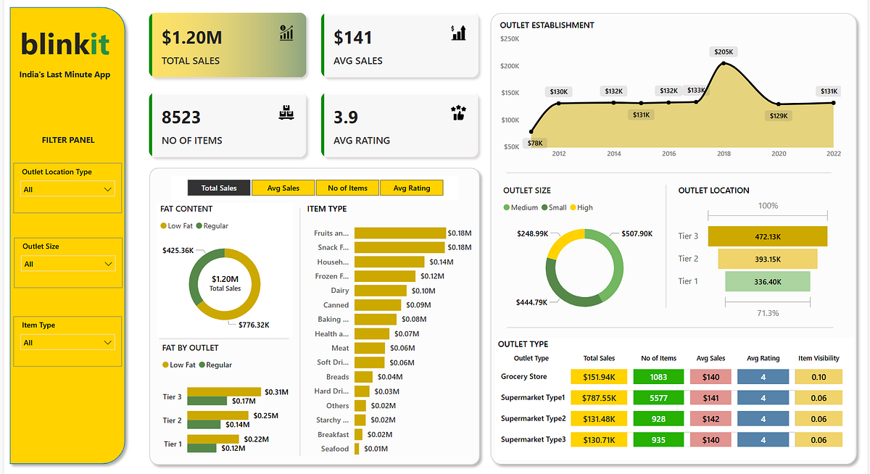The width and height of the screenshot is (870, 474).
Task: Open the Outlet Location Type dropdown
Action: 67,188
